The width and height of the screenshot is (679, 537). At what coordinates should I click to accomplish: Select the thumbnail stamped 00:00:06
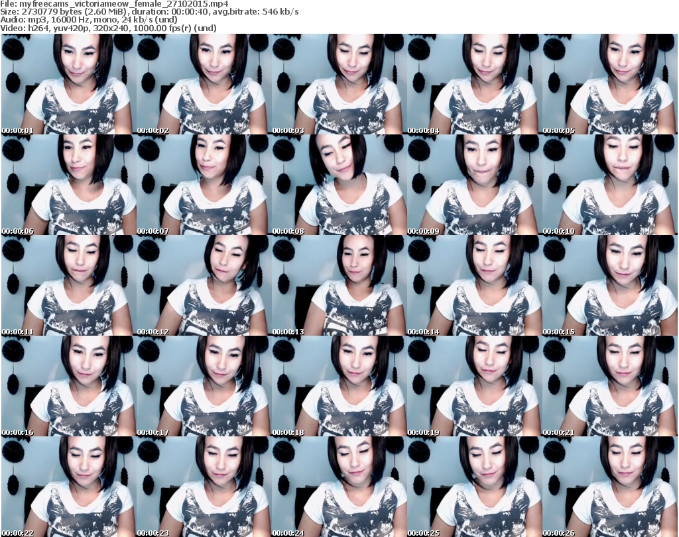click(x=68, y=185)
